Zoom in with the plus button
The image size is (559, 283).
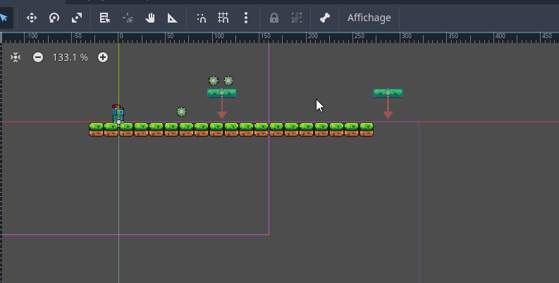coord(103,57)
